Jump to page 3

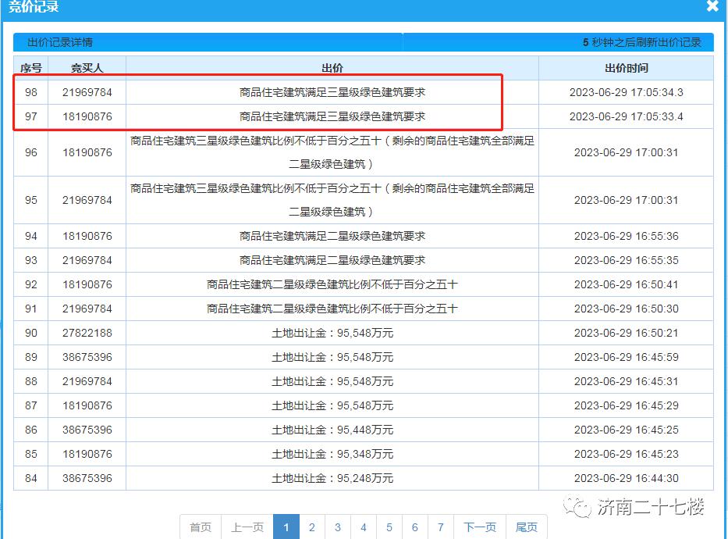(x=338, y=527)
